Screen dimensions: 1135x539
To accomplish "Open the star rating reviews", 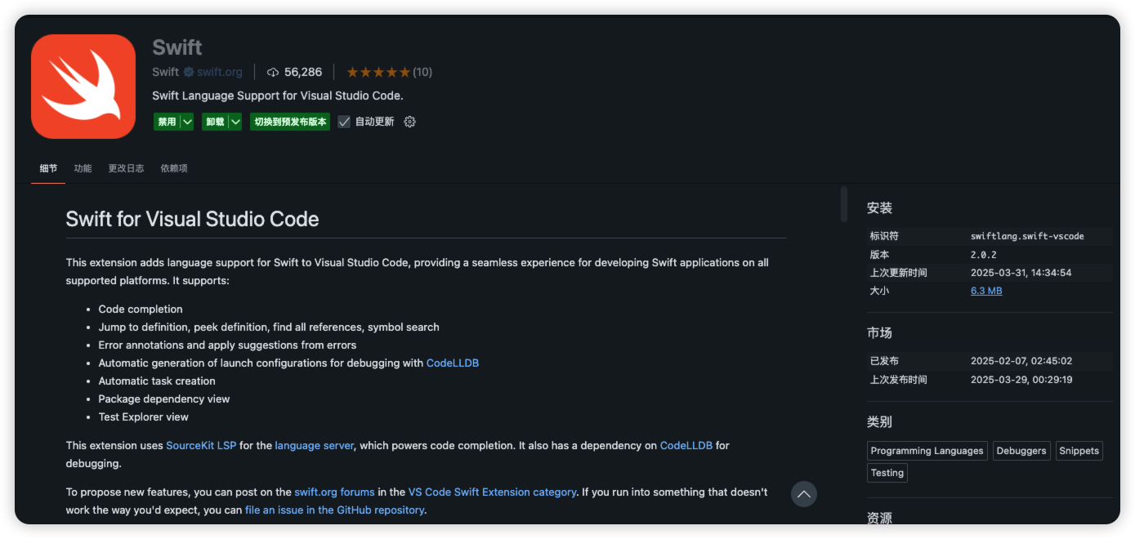I will click(389, 72).
